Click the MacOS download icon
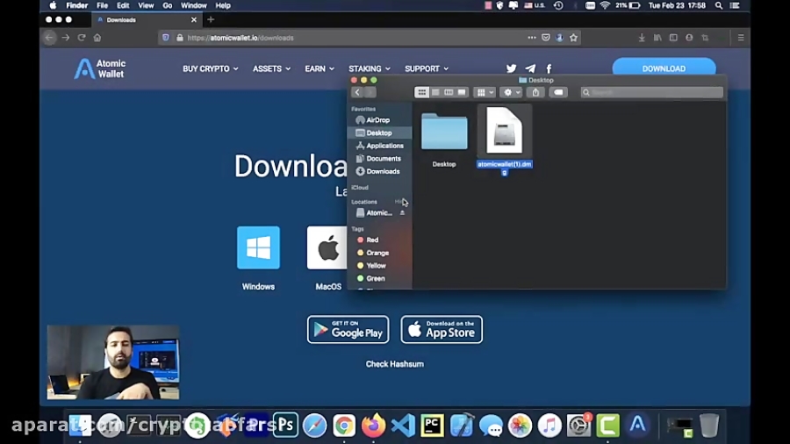The image size is (790, 444). click(x=327, y=247)
